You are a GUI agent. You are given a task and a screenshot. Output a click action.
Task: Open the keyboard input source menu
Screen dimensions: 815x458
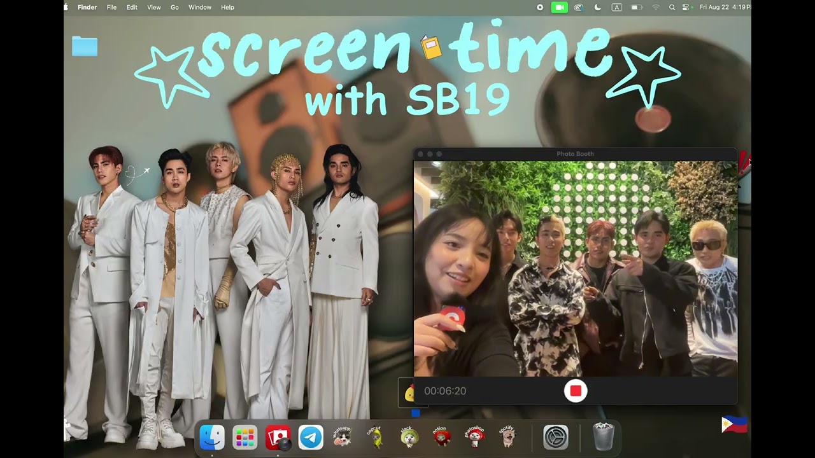616,7
